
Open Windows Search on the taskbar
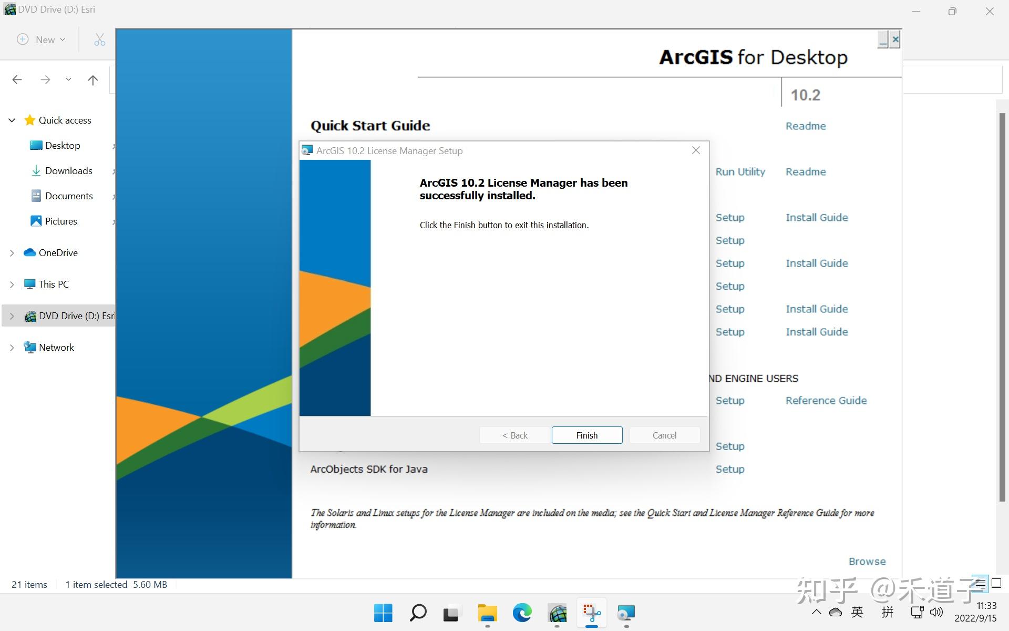pyautogui.click(x=418, y=613)
